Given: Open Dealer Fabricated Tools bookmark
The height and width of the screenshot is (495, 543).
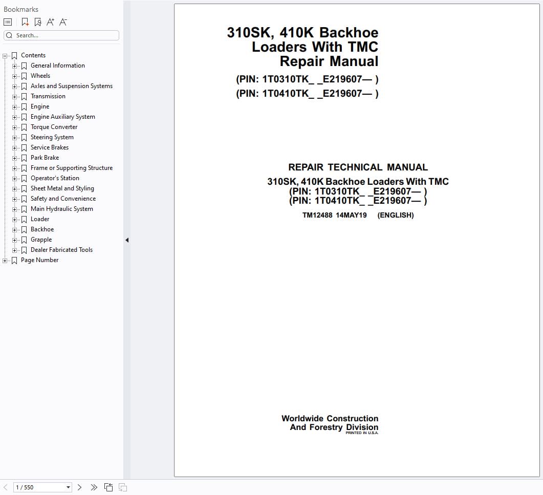Looking at the screenshot, I should [61, 250].
